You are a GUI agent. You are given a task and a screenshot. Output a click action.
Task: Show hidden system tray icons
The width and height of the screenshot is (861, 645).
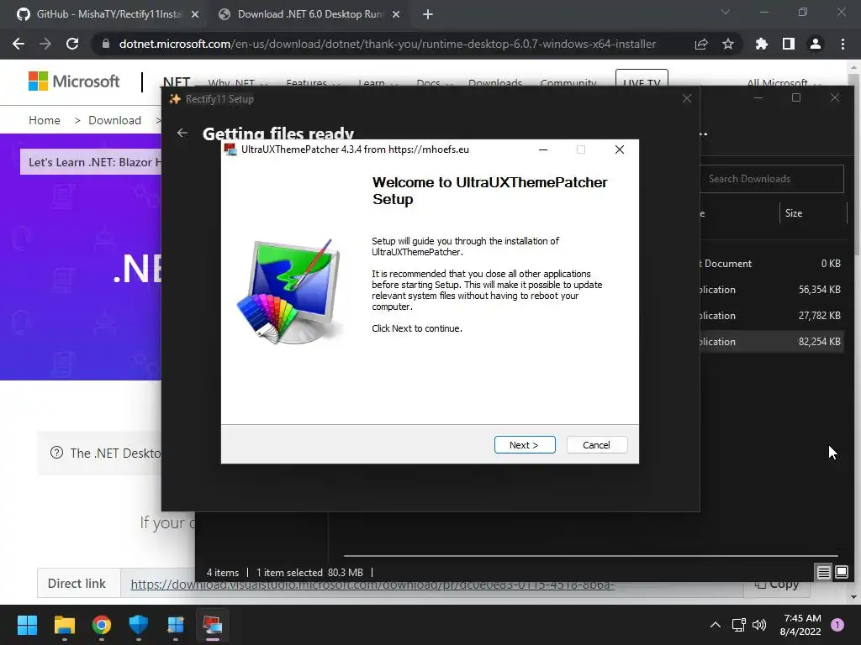coord(715,625)
